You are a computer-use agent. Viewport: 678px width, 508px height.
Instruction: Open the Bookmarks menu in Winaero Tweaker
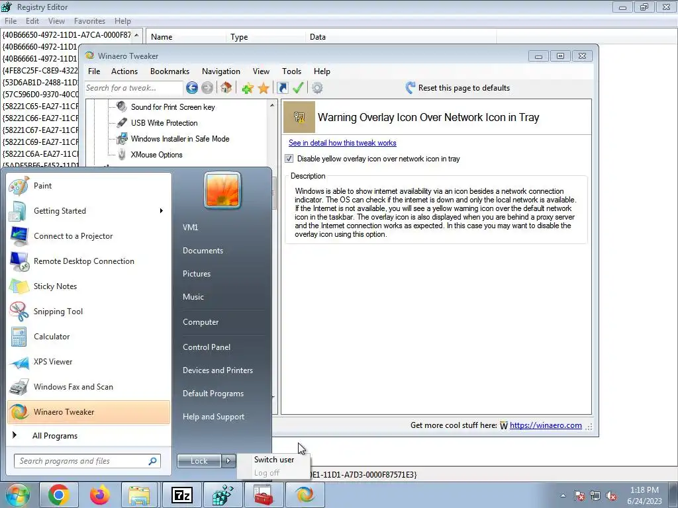tap(169, 71)
